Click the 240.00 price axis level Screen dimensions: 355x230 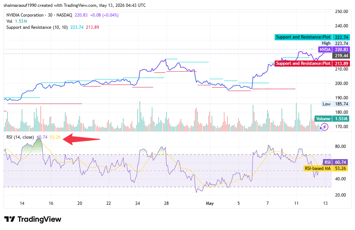(341, 26)
